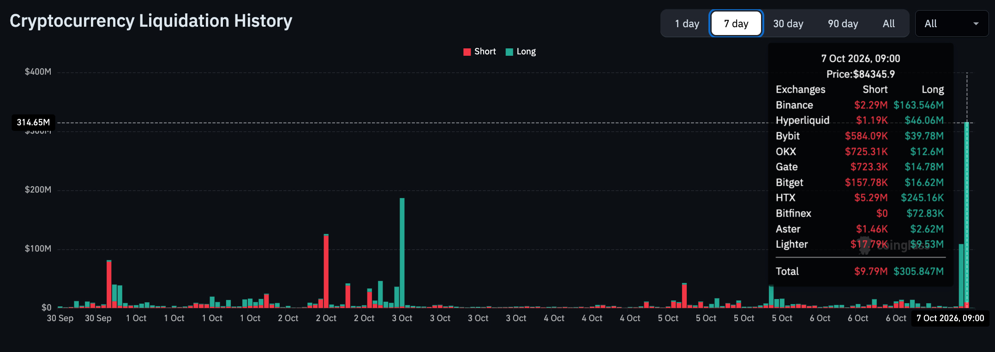Screen dimensions: 995x352
Task: Click the HTX short value $5.29M
Action: click(x=871, y=198)
